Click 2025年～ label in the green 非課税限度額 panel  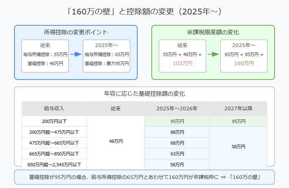pyautogui.click(x=243, y=45)
